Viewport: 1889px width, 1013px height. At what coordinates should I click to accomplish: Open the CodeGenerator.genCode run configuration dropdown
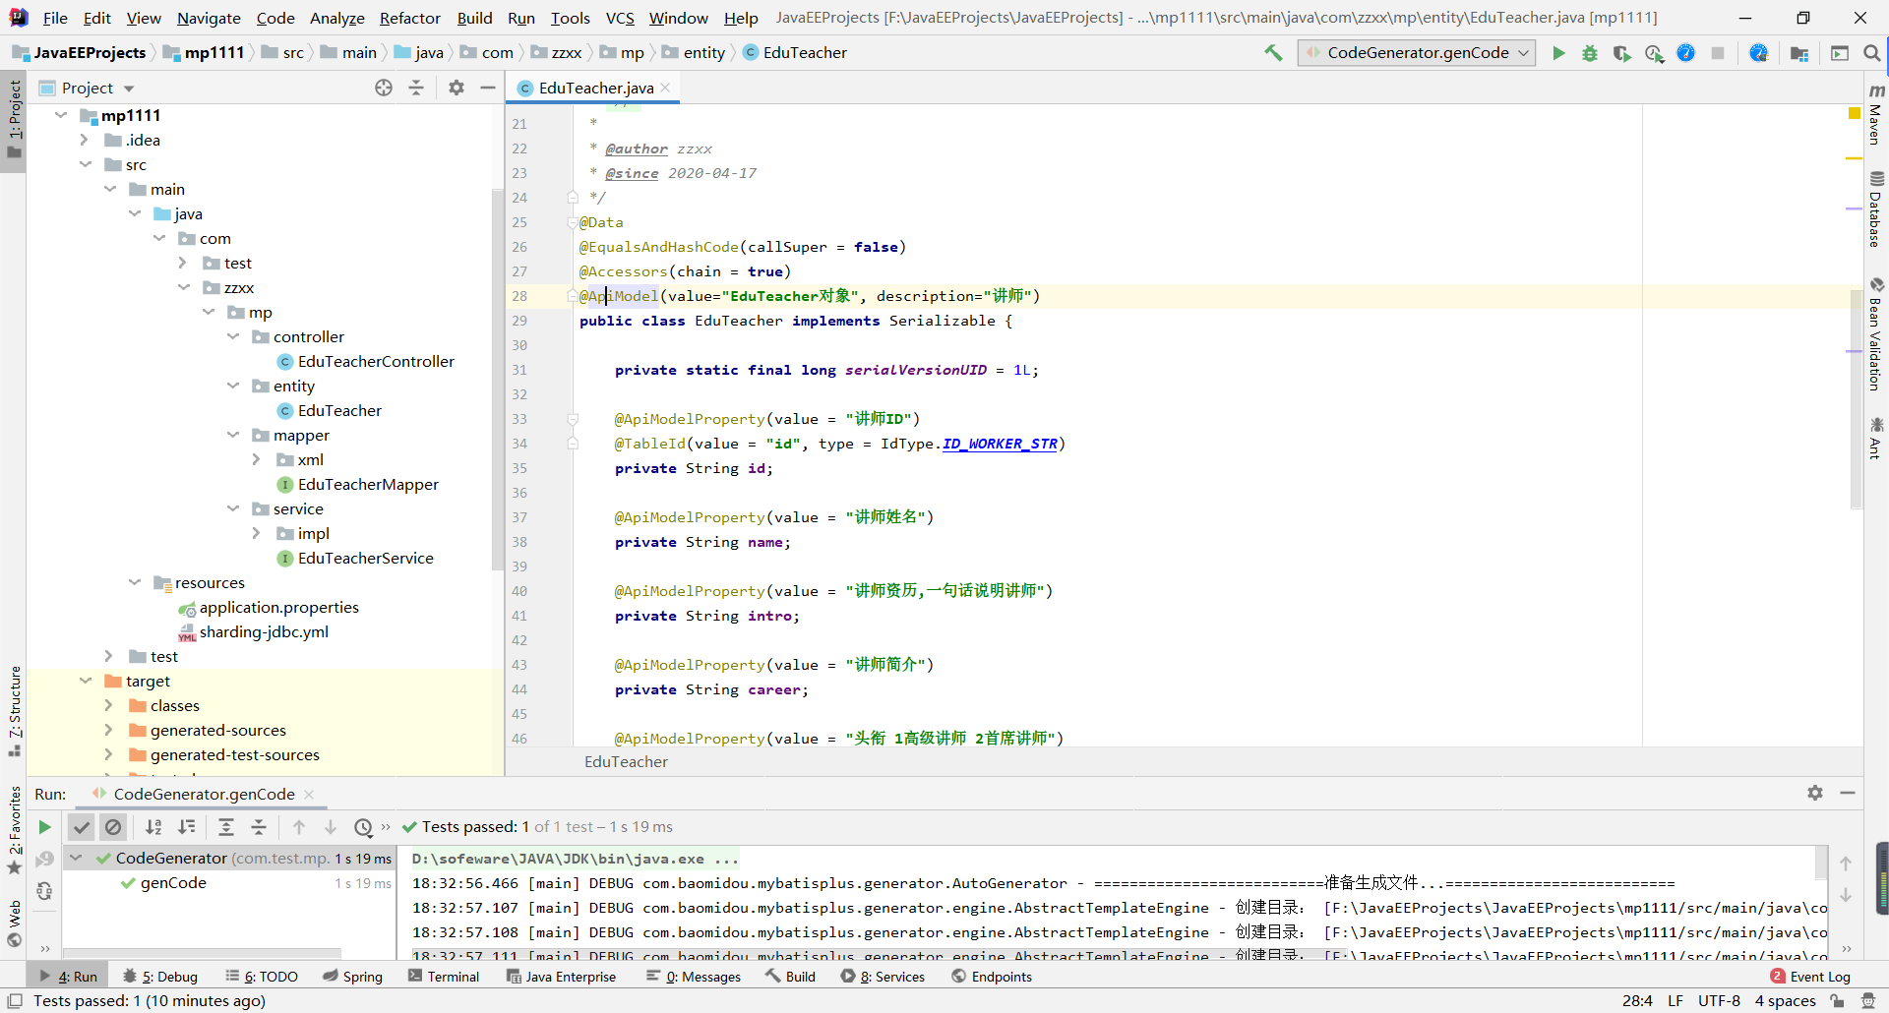[1417, 53]
